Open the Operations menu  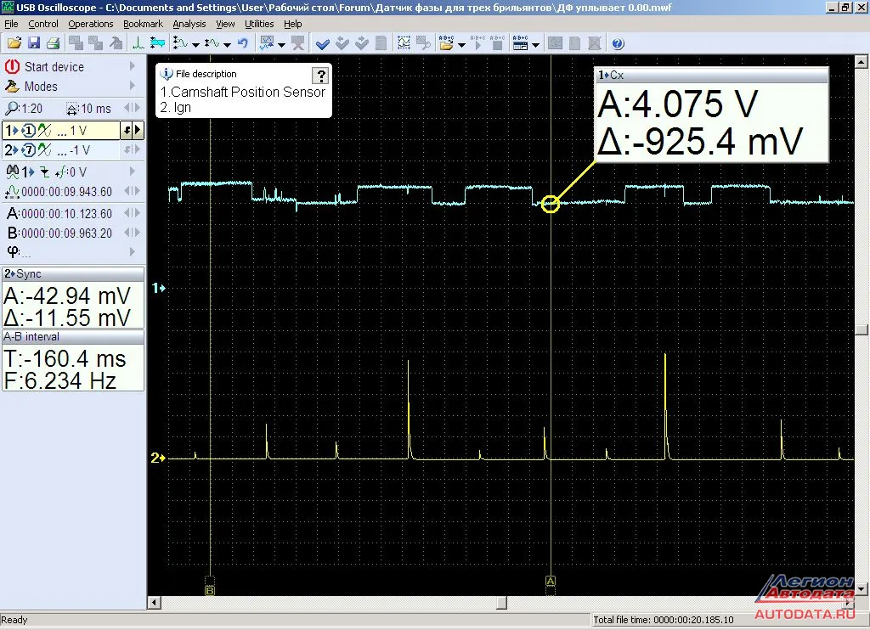pyautogui.click(x=90, y=24)
